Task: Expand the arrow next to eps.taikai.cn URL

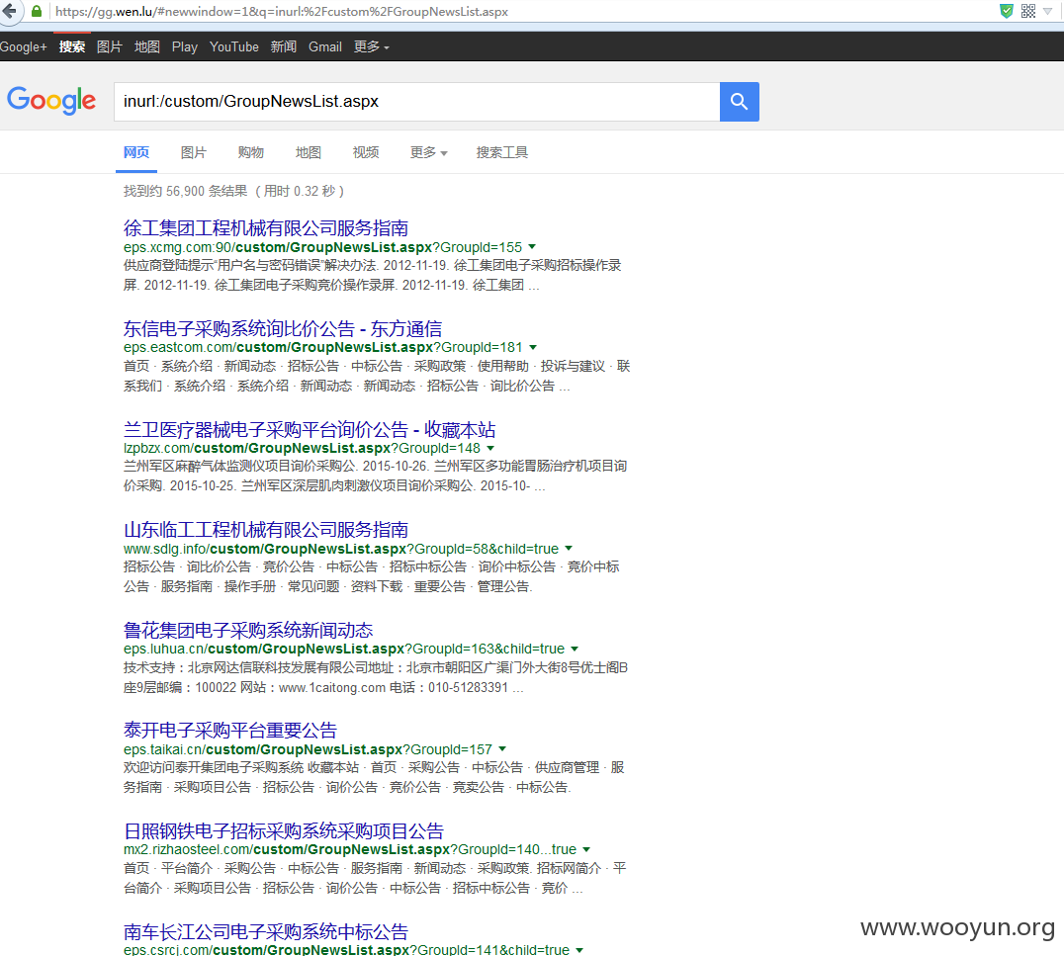Action: pos(502,749)
